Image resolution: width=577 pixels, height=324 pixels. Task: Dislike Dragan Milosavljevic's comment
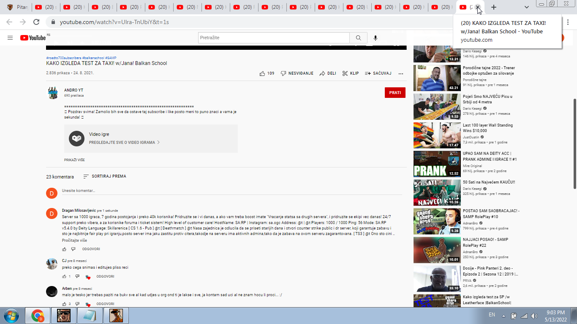point(73,249)
